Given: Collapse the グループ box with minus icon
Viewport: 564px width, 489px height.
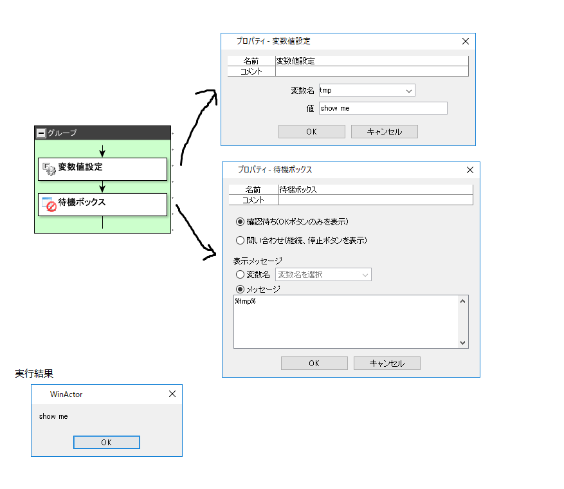Looking at the screenshot, I should click(41, 133).
